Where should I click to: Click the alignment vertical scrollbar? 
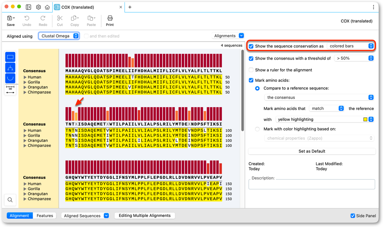[242, 90]
